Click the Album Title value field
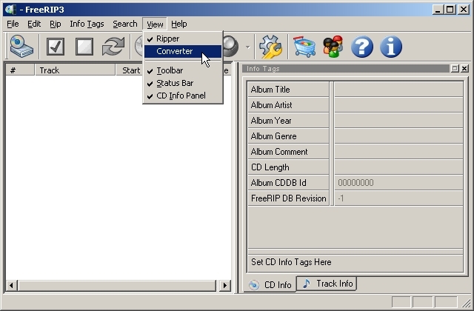474x311 pixels. 398,89
